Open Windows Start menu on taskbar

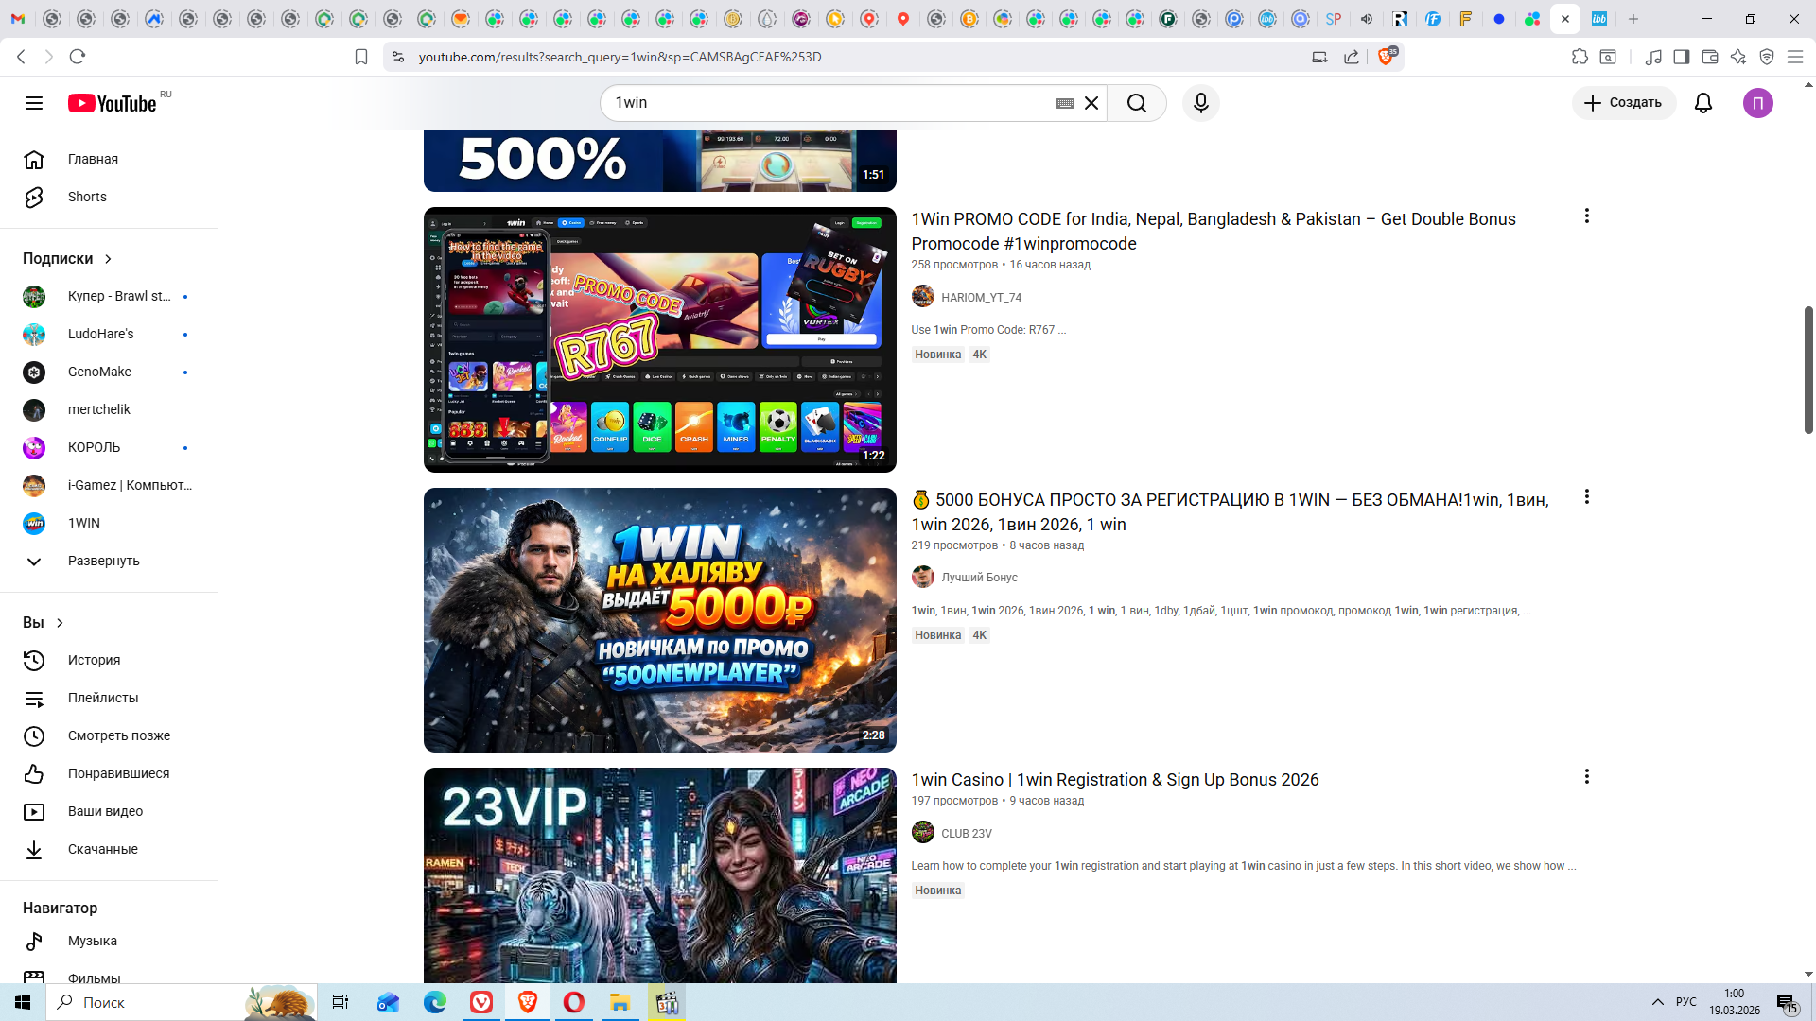point(23,1002)
